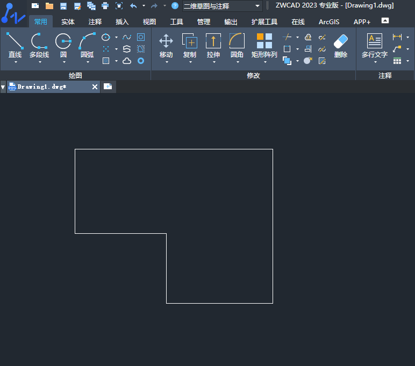Viewport: 415px width, 366px height.
Task: Expand the Multiline Text dropdown arrow
Action: 375,62
